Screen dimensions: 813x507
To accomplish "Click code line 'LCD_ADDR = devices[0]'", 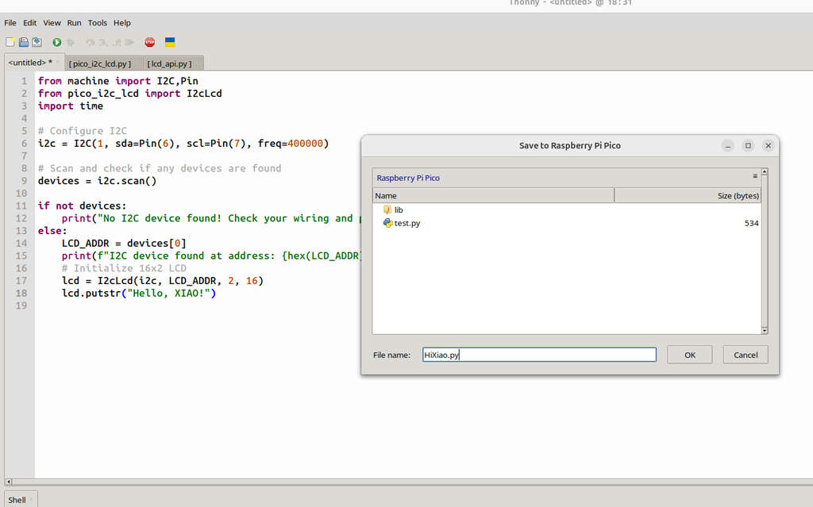I will coord(124,243).
